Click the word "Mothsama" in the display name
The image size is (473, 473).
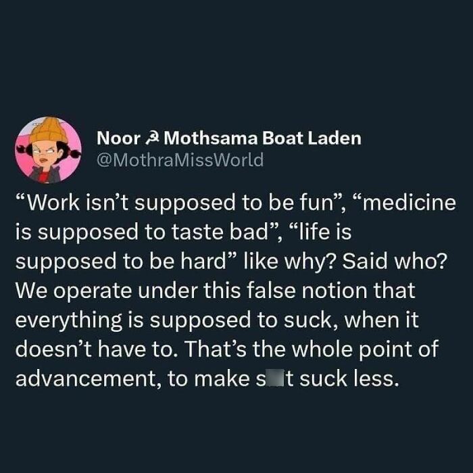click(x=211, y=139)
